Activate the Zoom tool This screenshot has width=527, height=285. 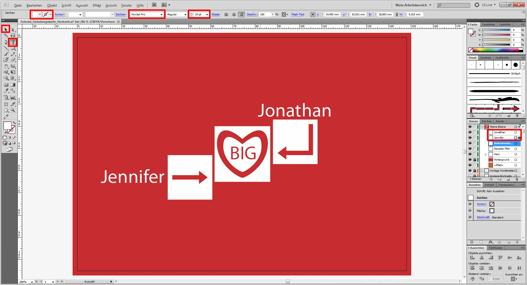tap(13, 110)
